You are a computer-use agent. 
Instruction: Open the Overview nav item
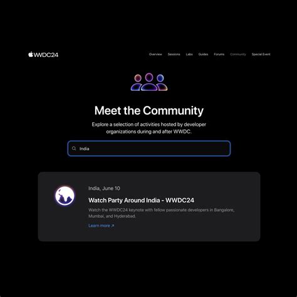pos(155,55)
